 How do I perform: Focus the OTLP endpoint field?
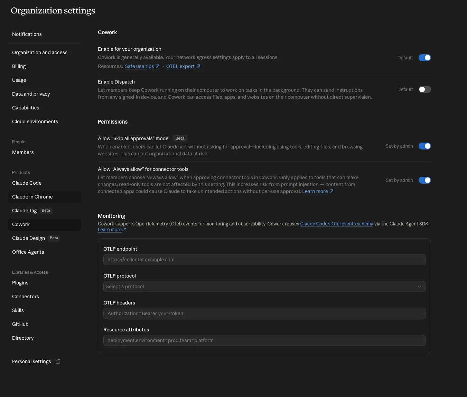pos(264,260)
